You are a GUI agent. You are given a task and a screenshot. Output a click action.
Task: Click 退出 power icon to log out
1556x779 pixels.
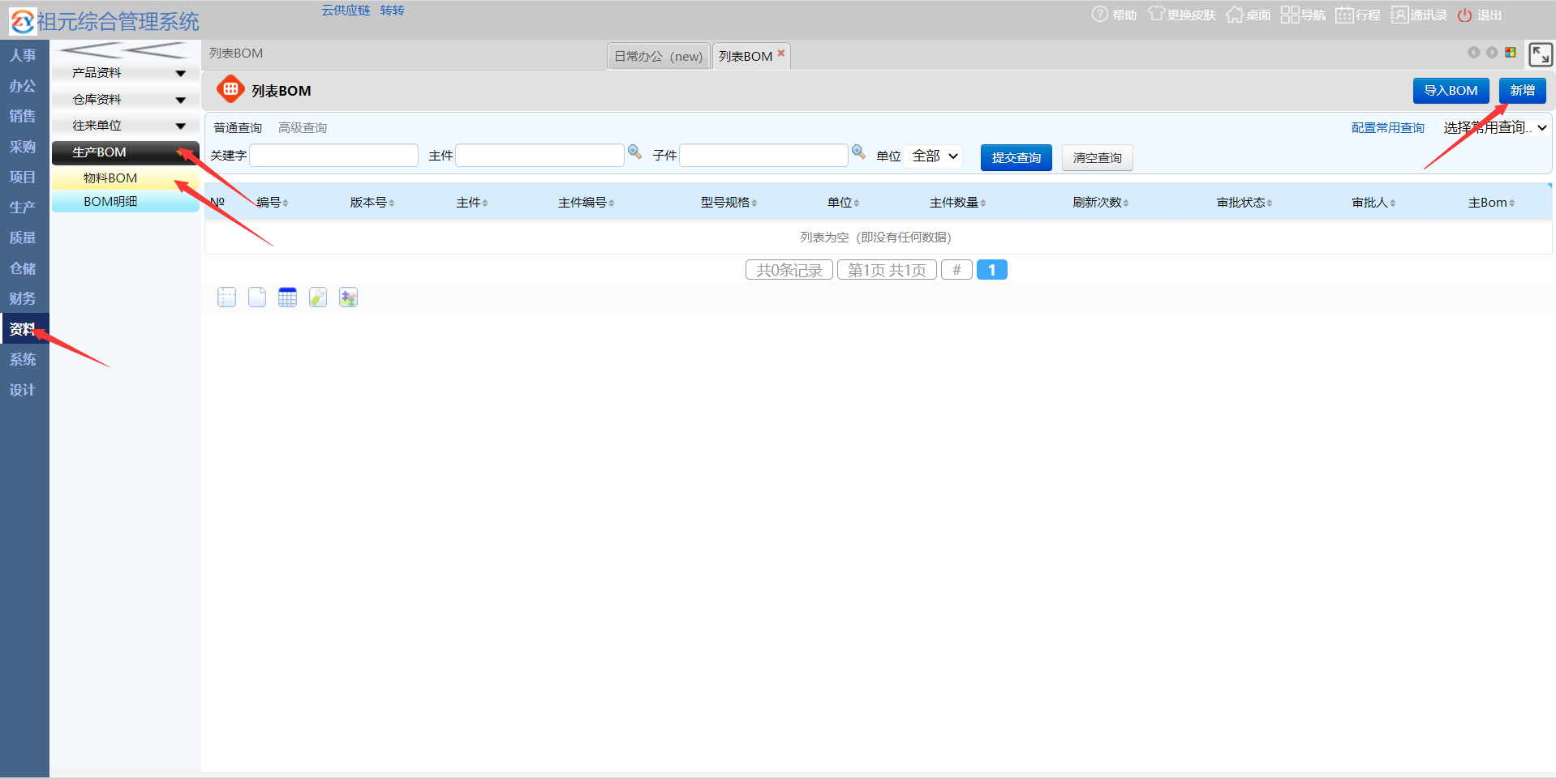click(x=1480, y=15)
